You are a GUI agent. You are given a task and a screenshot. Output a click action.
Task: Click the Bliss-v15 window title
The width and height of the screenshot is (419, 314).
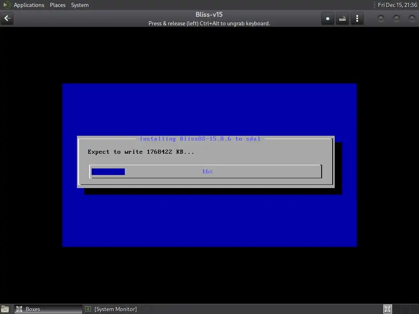(209, 14)
